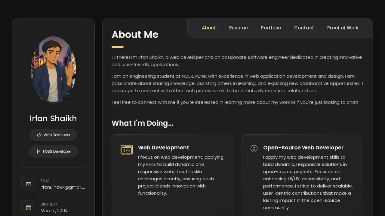Open the Portfolio section
The image size is (385, 216).
point(271,28)
